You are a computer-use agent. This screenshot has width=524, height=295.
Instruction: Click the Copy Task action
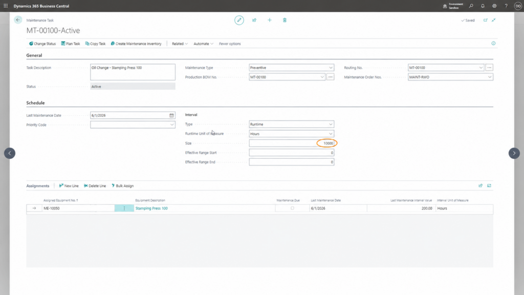coord(95,44)
